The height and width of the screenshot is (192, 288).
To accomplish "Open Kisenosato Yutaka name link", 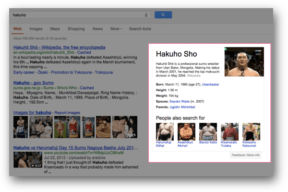I will (x=228, y=144).
